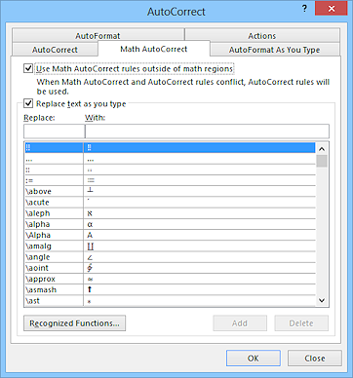The width and height of the screenshot is (353, 378).
Task: Click the amalg coproduct symbol
Action: pos(91,246)
